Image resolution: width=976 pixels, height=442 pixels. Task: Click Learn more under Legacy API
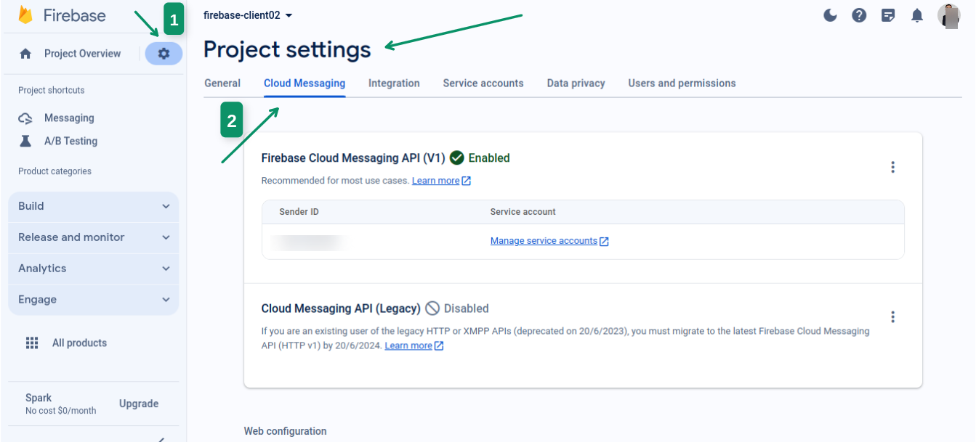tap(408, 345)
